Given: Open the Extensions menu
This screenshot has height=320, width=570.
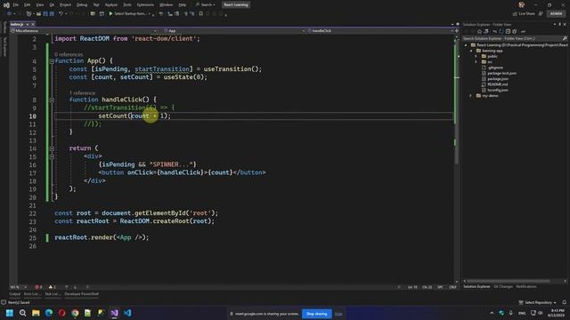Looking at the screenshot, I should (145, 4).
